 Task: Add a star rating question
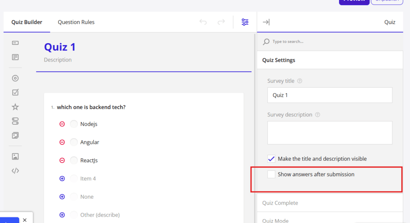coord(15,107)
